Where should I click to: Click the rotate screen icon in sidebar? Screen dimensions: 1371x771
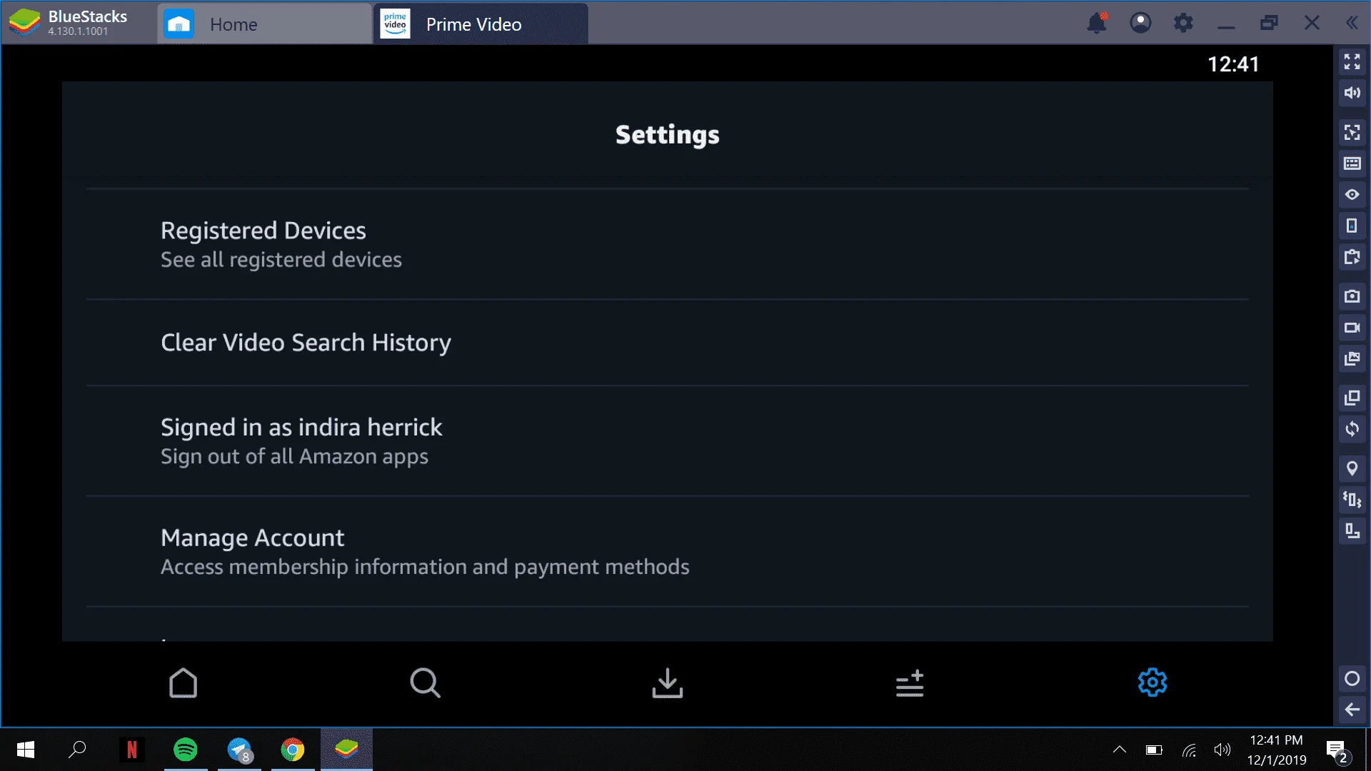tap(1352, 429)
